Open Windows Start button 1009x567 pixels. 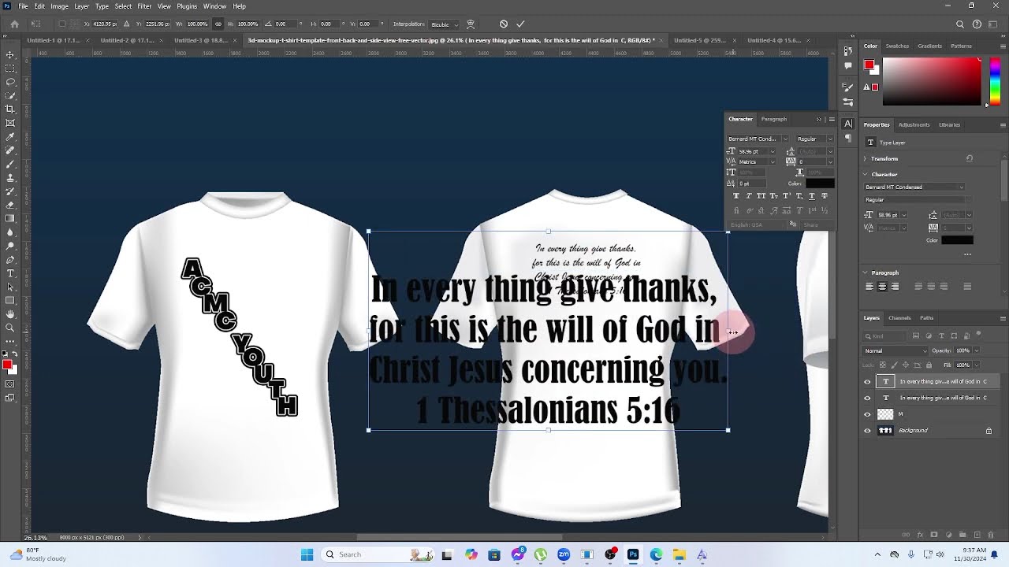[307, 554]
